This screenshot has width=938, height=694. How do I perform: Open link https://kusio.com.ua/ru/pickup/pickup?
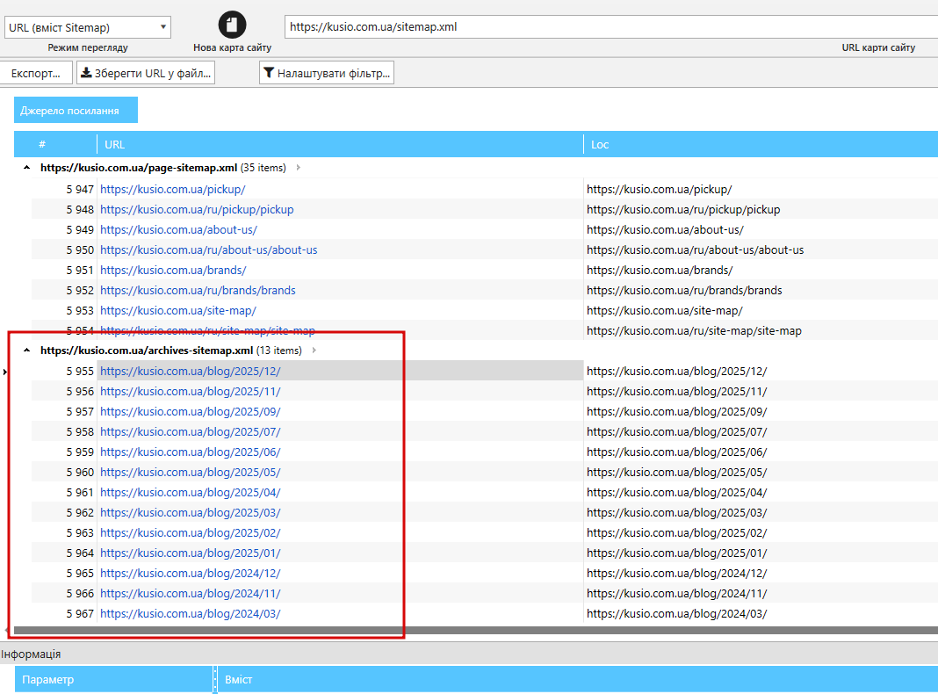click(197, 209)
